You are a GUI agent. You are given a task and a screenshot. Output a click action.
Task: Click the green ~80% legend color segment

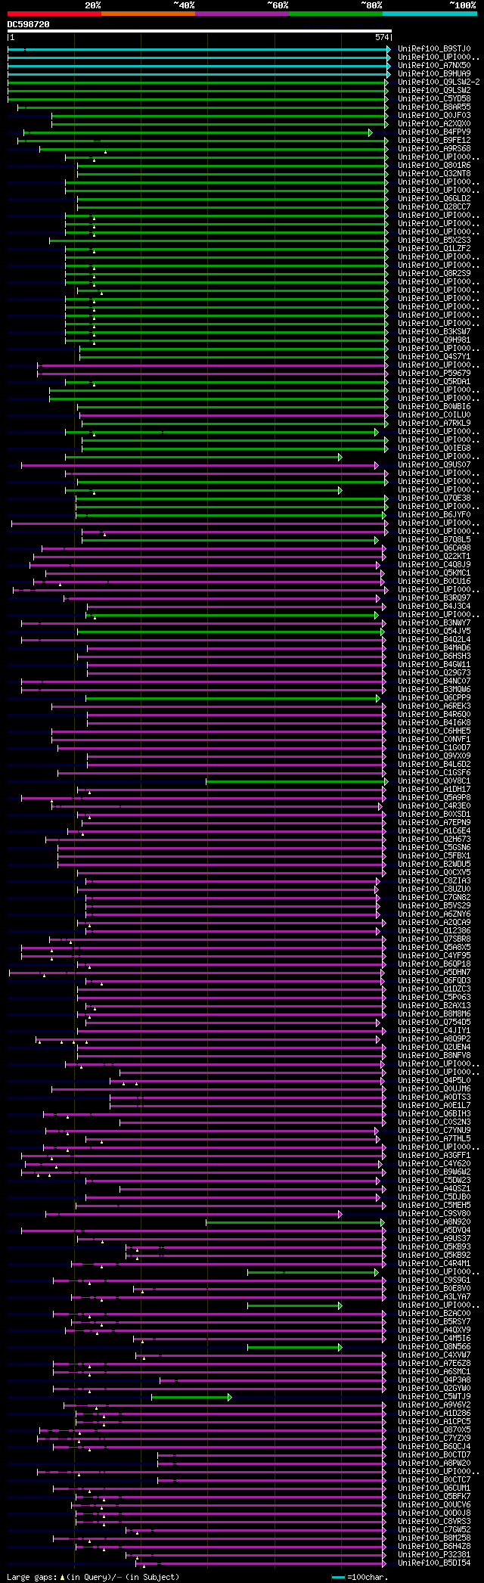point(336,14)
